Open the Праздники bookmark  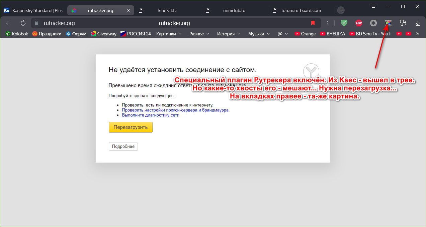point(47,34)
